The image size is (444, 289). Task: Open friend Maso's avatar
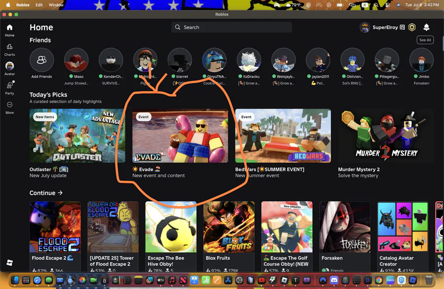point(76,60)
